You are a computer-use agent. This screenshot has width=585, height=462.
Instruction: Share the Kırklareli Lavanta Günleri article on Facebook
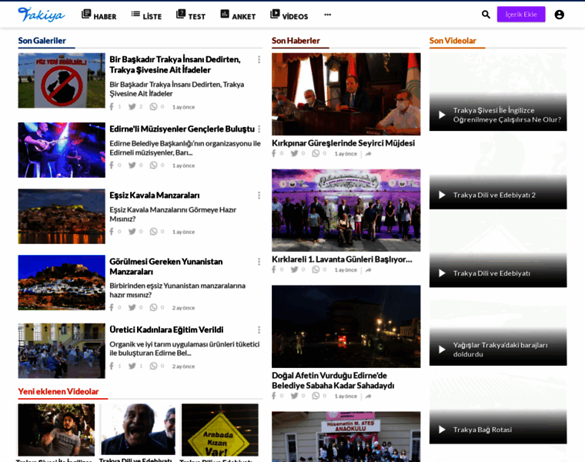click(274, 269)
